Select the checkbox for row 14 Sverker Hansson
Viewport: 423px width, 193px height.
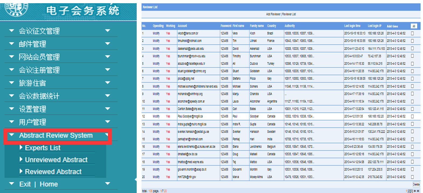[x=412, y=132]
